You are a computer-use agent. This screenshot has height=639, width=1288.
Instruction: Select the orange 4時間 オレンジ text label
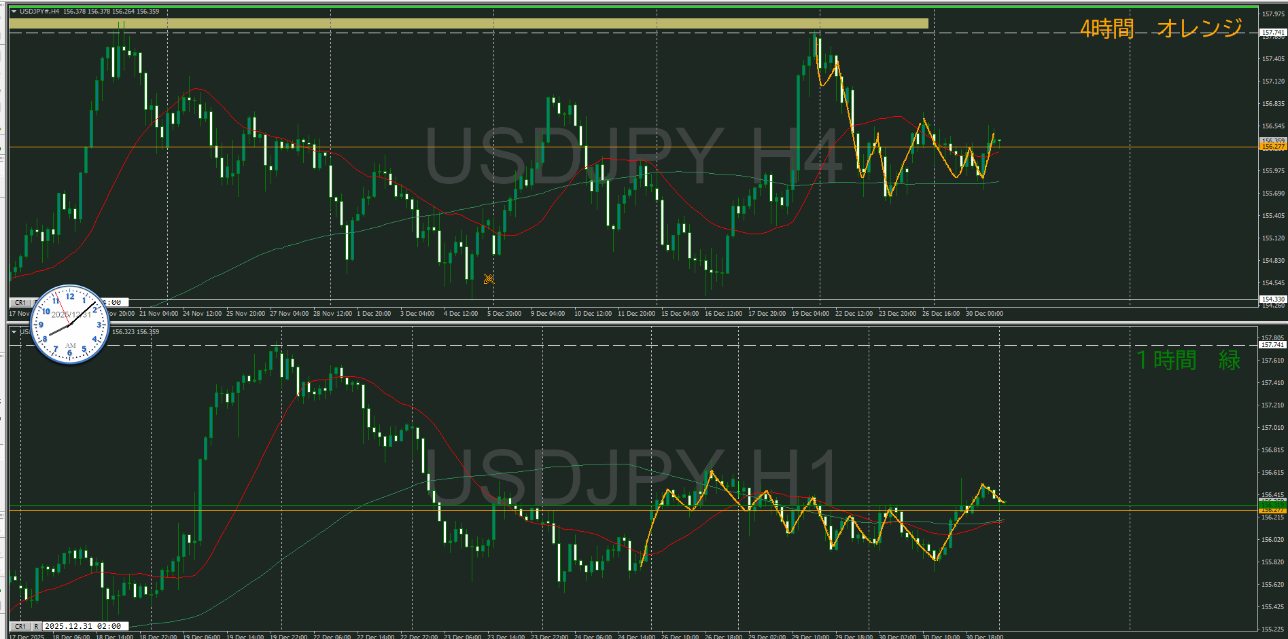click(1161, 29)
